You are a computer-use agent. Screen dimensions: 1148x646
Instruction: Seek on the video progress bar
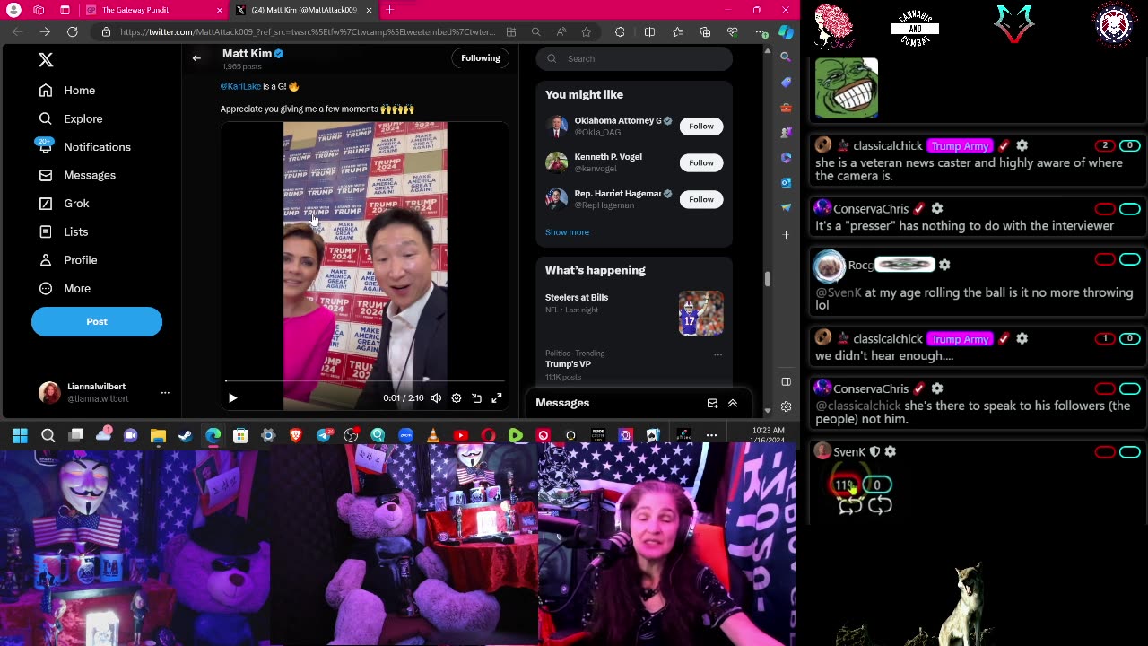point(364,382)
